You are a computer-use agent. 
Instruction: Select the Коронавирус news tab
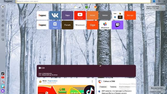125,87
